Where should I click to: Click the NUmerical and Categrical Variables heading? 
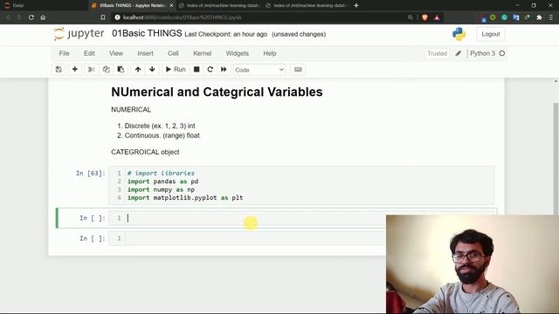click(x=217, y=92)
